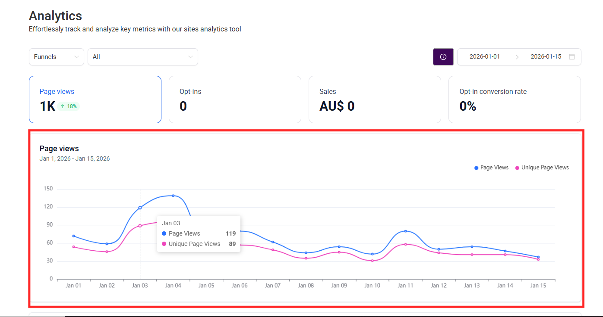Click the Jan 01 Page Views data point
603x317 pixels.
coord(73,236)
